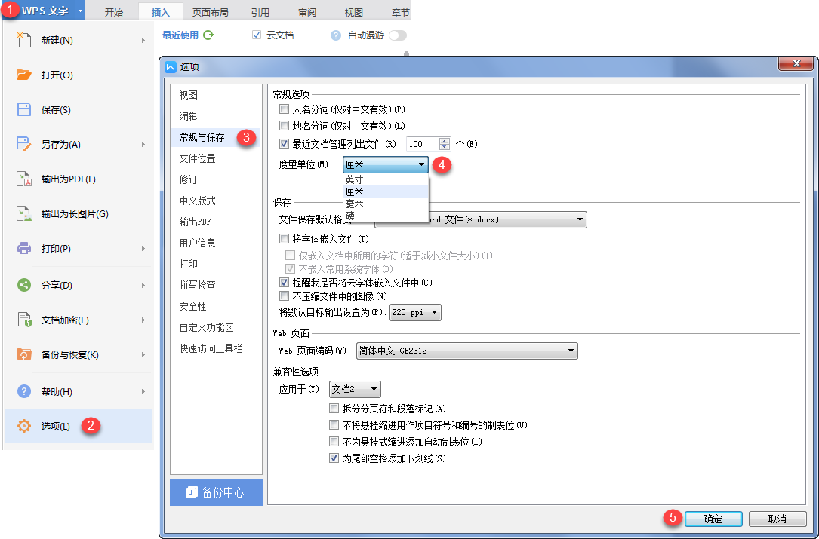Expand the 另存为(A) submenu arrow

tap(143, 145)
